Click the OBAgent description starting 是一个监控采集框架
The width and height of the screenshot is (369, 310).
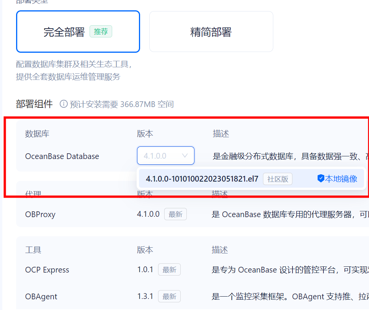coord(290,297)
